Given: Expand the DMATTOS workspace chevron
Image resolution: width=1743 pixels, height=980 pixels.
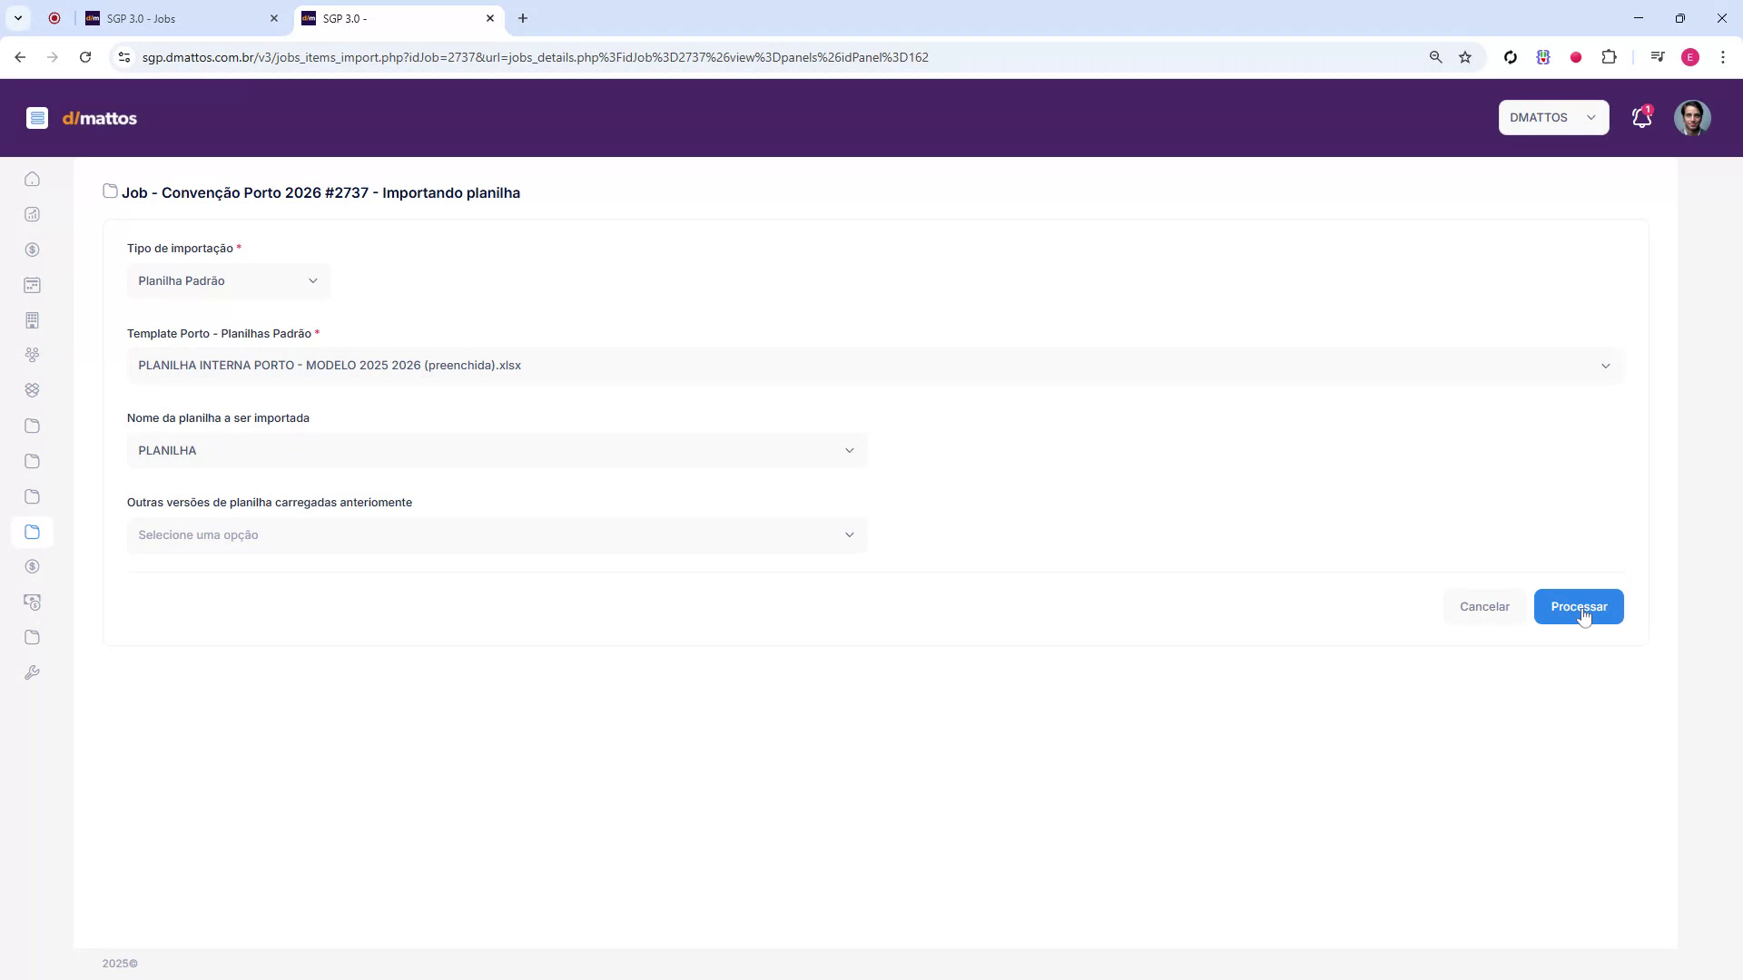Looking at the screenshot, I should [x=1591, y=117].
